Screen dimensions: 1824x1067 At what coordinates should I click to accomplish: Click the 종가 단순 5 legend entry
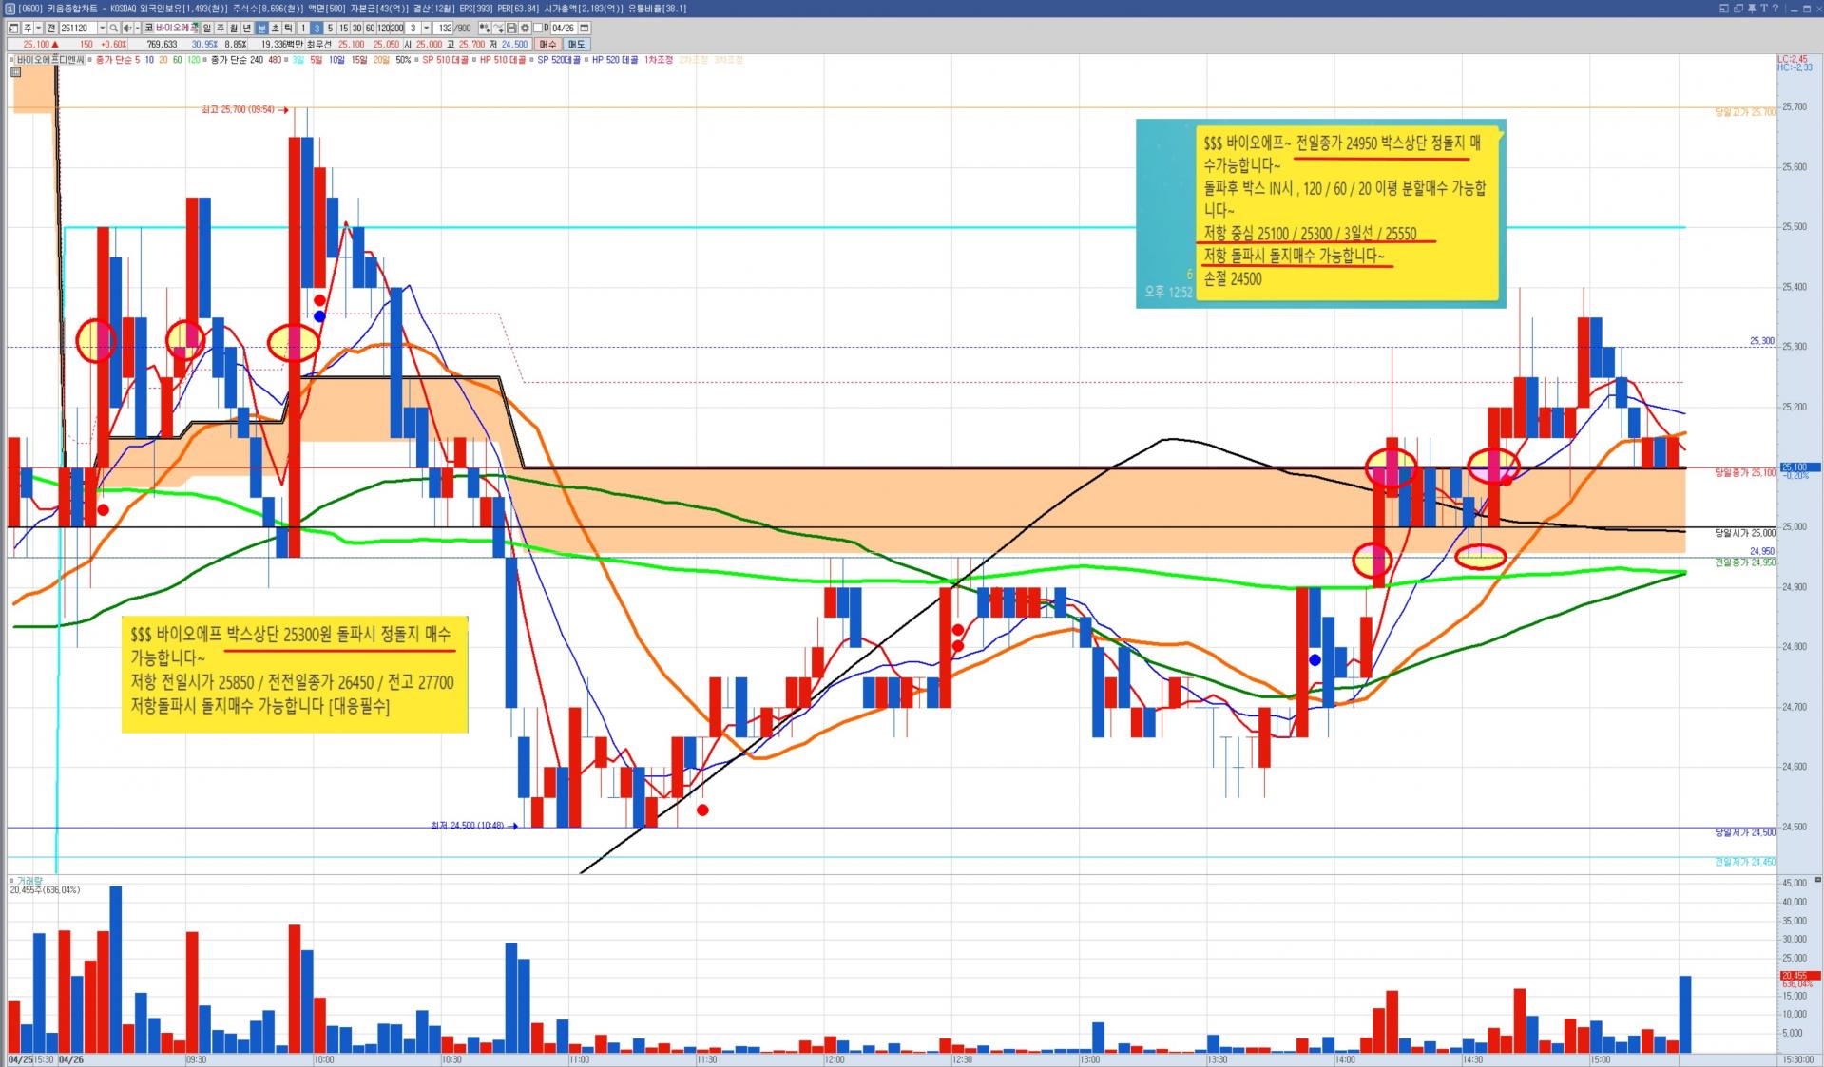click(x=119, y=60)
